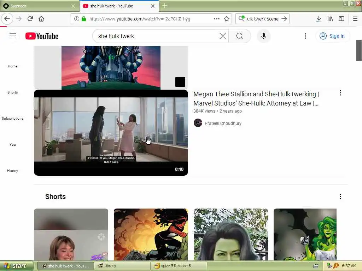362x271 pixels.
Task: Open the Megan Thee Stallion and She-Hulk title link
Action: pos(256,99)
